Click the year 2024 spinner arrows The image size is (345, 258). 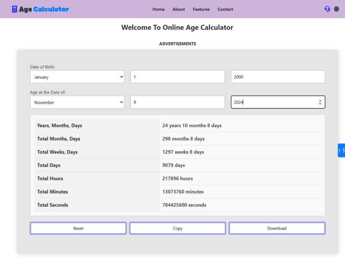point(320,102)
